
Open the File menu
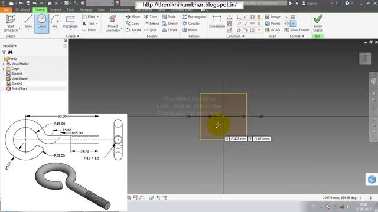[6, 10]
